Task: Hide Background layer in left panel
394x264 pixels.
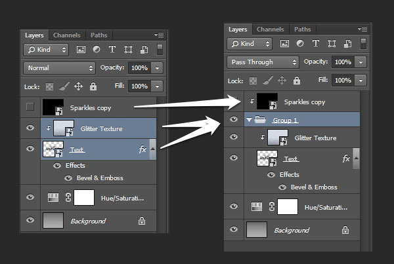Action: 30,220
